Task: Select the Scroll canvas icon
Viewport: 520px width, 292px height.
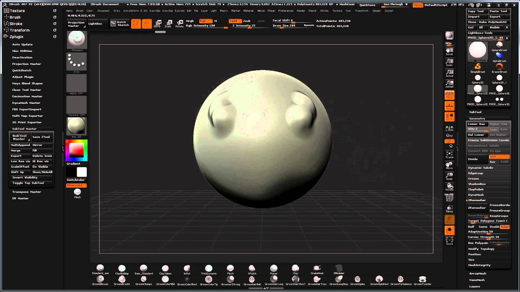Action: pyautogui.click(x=449, y=51)
